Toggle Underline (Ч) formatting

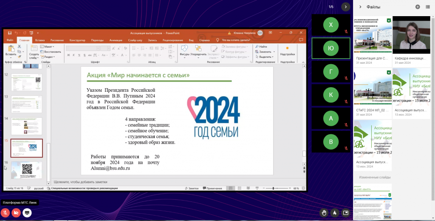79,55
